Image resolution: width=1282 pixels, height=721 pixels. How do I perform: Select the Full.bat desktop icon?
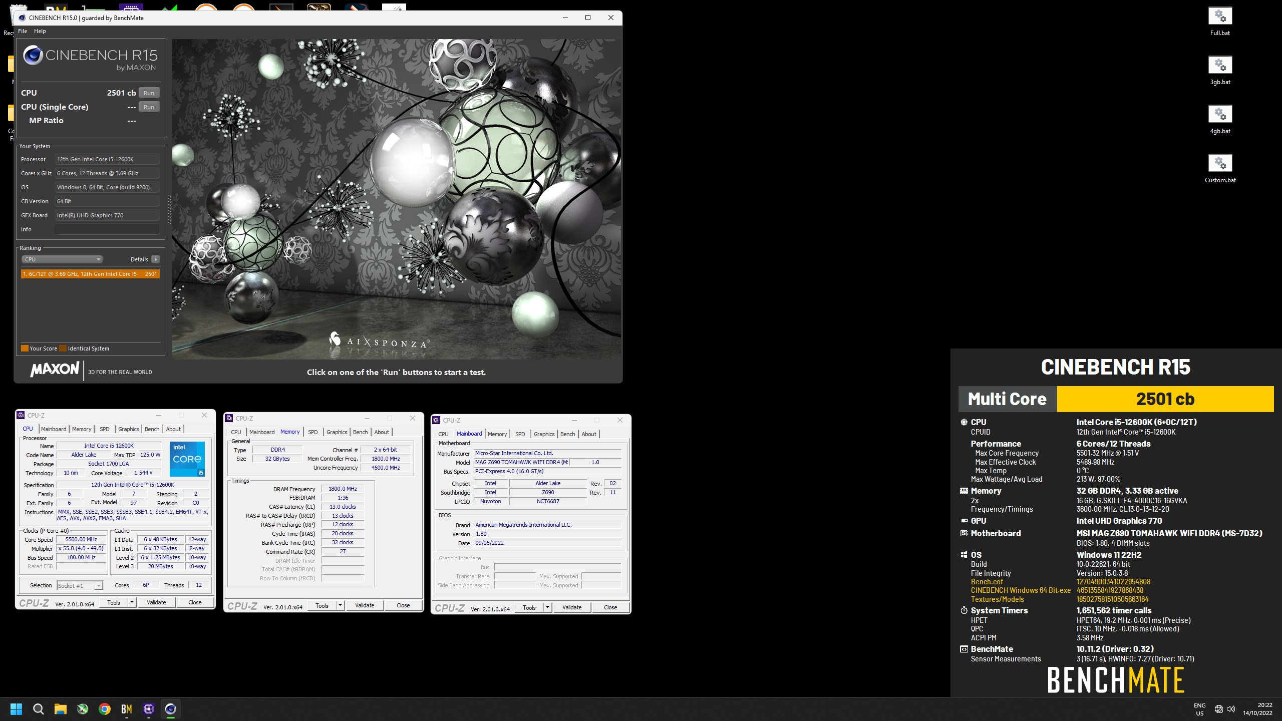(1220, 22)
